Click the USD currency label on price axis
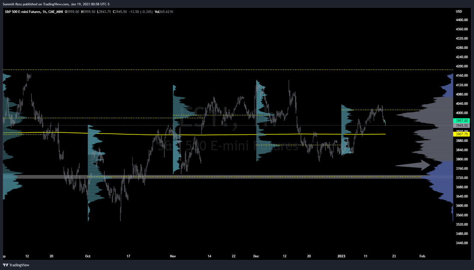 (x=459, y=11)
